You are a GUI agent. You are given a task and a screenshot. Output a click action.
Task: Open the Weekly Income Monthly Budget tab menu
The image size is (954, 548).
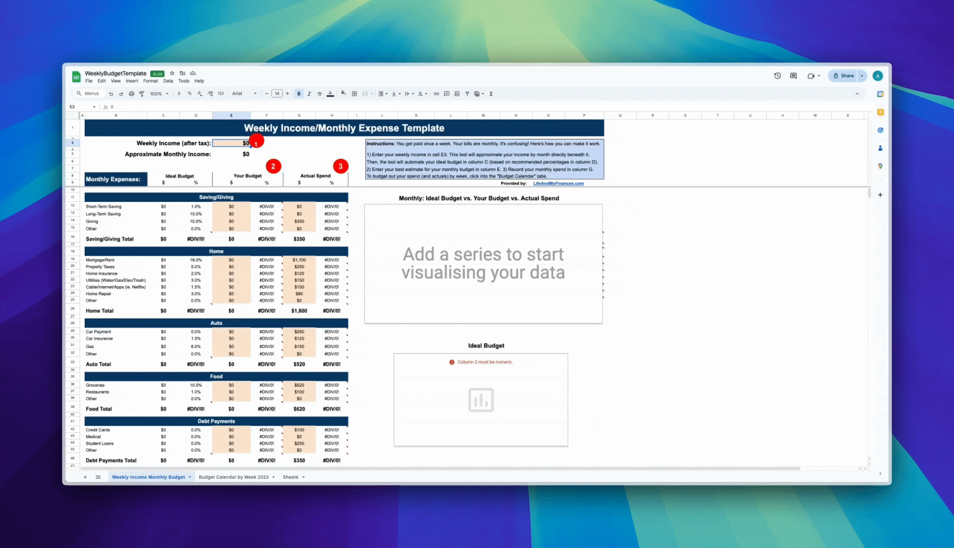tap(190, 477)
